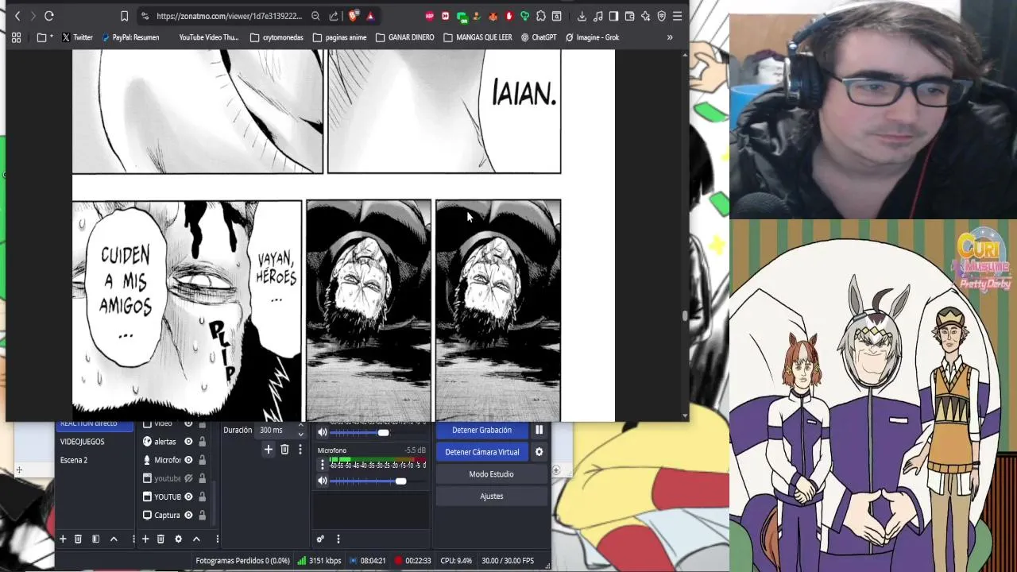Expand the MANGAS QUE LEER folder
Viewport: 1017px width, 572px height.
(x=477, y=37)
